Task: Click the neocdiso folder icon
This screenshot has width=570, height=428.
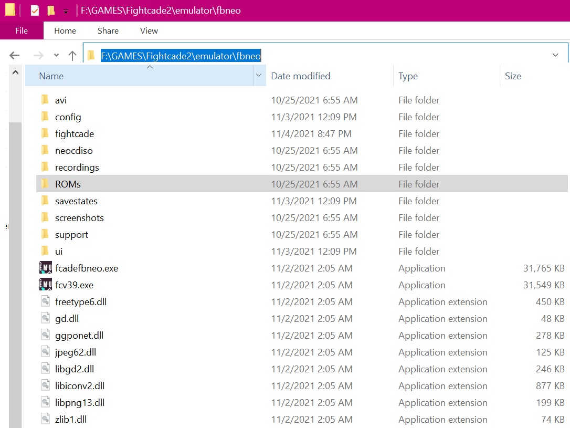Action: click(x=45, y=150)
